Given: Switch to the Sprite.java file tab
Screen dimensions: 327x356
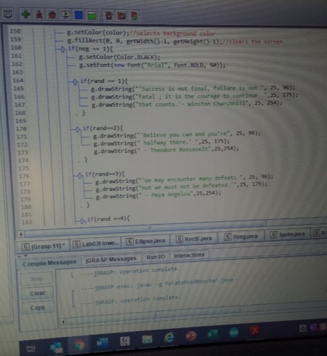Looking at the screenshot, I should click(288, 234).
